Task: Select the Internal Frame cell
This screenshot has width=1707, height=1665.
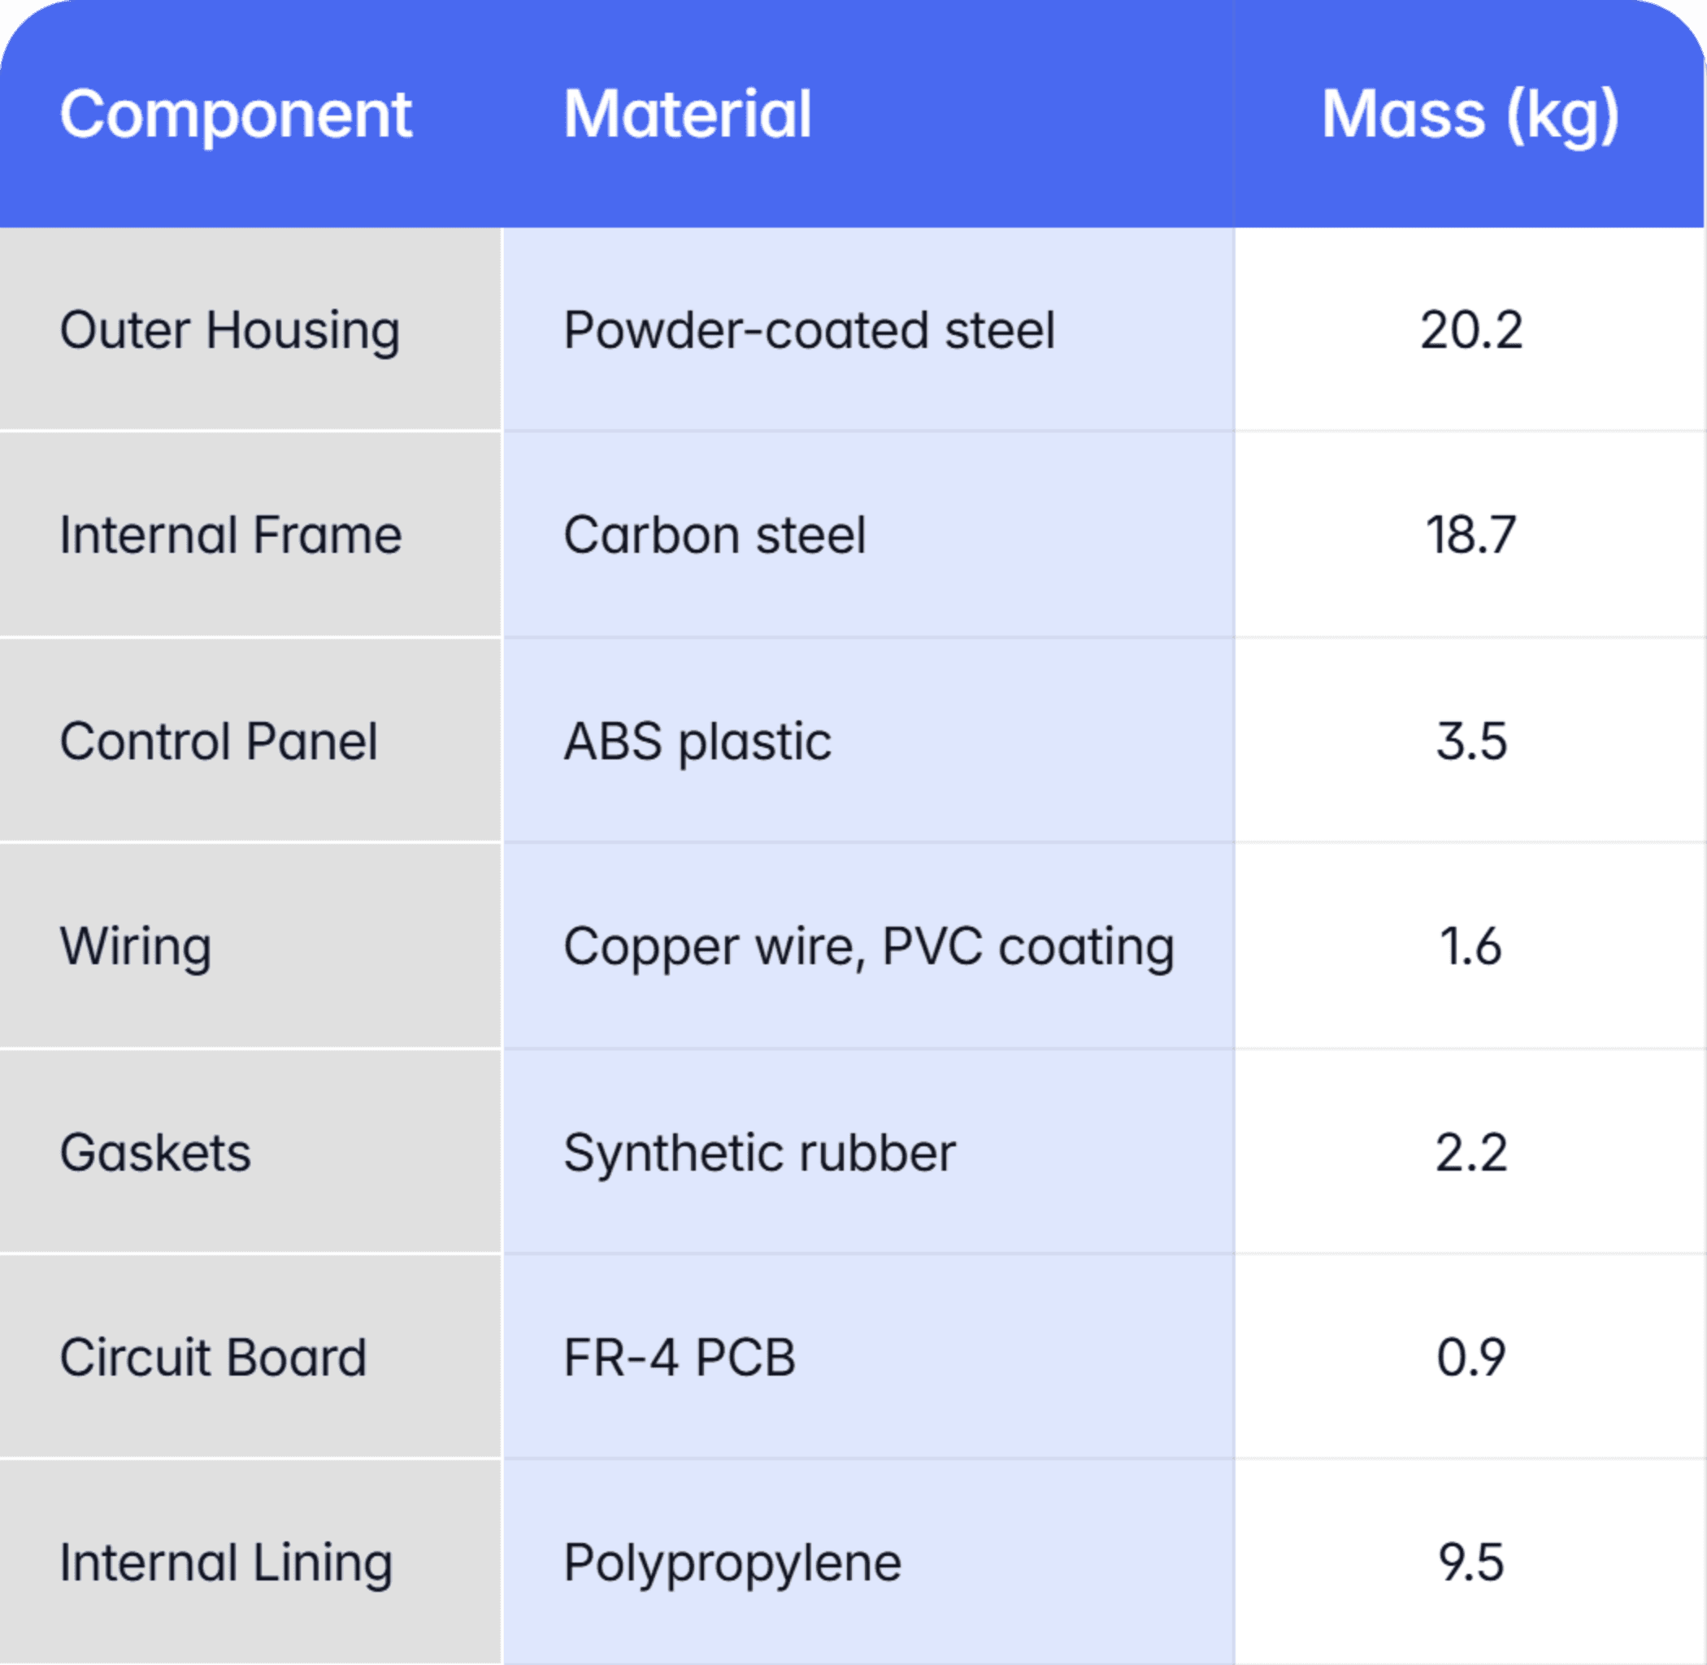Action: coord(251,534)
